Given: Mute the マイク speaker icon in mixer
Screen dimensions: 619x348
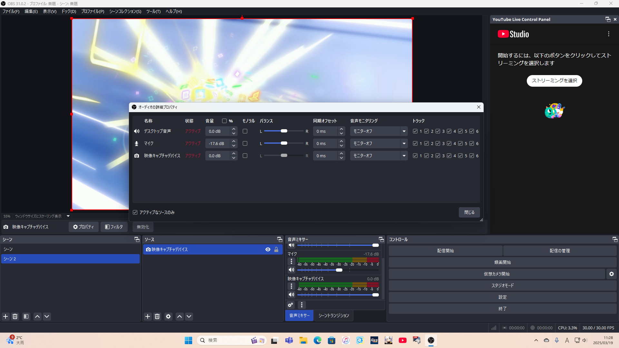Looking at the screenshot, I should [x=291, y=270].
